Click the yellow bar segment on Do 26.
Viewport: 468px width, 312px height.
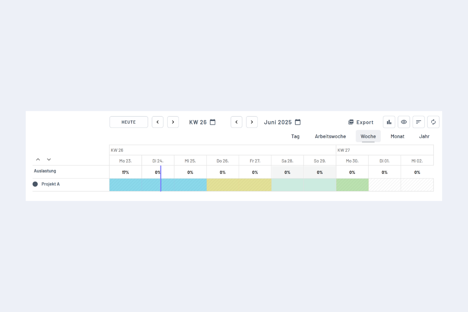[x=223, y=185]
